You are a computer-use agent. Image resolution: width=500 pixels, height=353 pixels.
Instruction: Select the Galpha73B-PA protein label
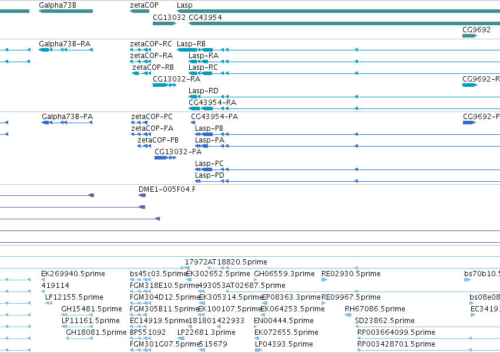[68, 117]
